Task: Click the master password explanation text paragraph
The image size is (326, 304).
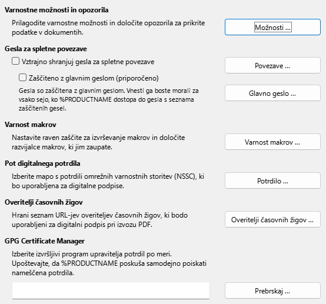Action: pyautogui.click(x=109, y=99)
